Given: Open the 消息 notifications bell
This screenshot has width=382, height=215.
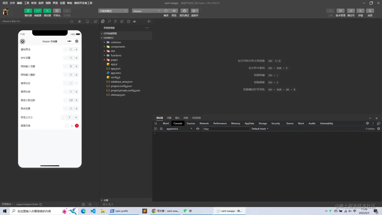Looking at the screenshot, I should coord(370,11).
